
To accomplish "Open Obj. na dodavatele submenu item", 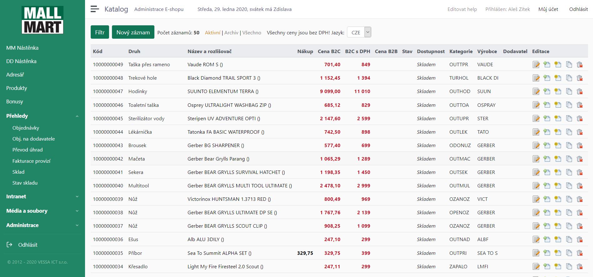I will point(33,139).
